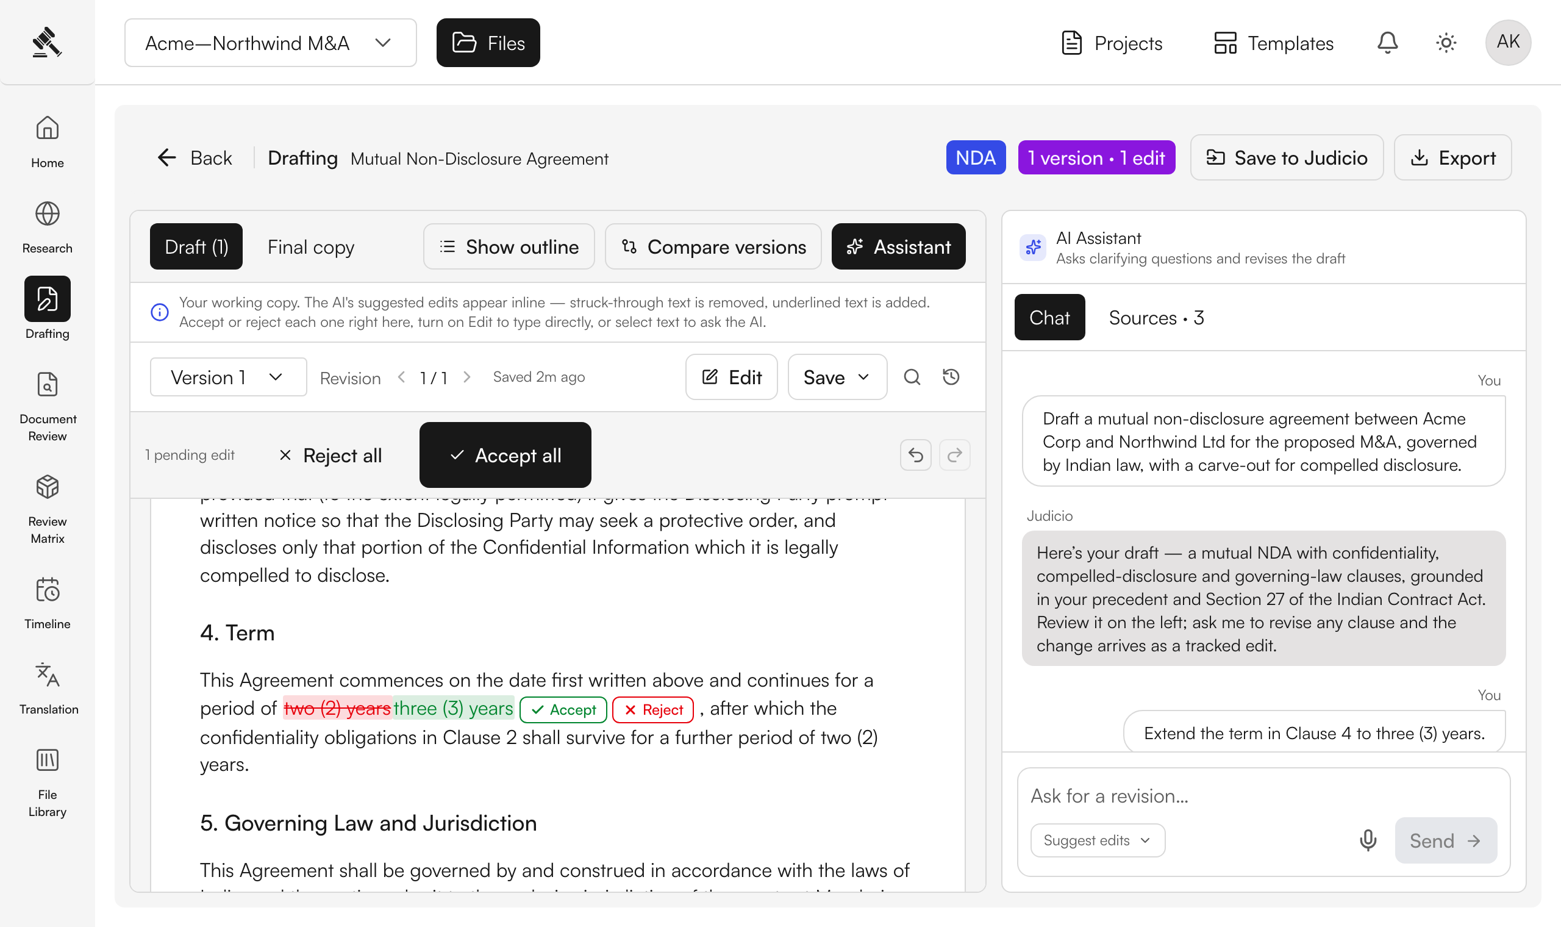Screen dimensions: 1561x927
Task: Click the 1 version • 1 edit badge
Action: tap(1096, 157)
